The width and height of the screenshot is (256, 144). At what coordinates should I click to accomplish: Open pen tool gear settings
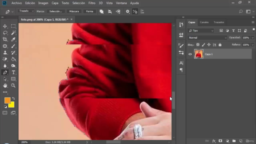[128, 12]
